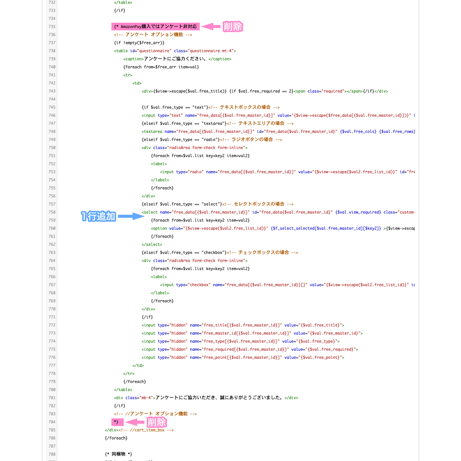This screenshot has height=461, width=461.
Task: Click the </table> on line 780
Action: coord(123,390)
